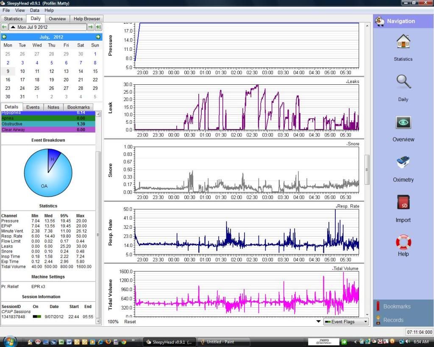Click the graph area vertical scrollbar thumb

(367, 169)
